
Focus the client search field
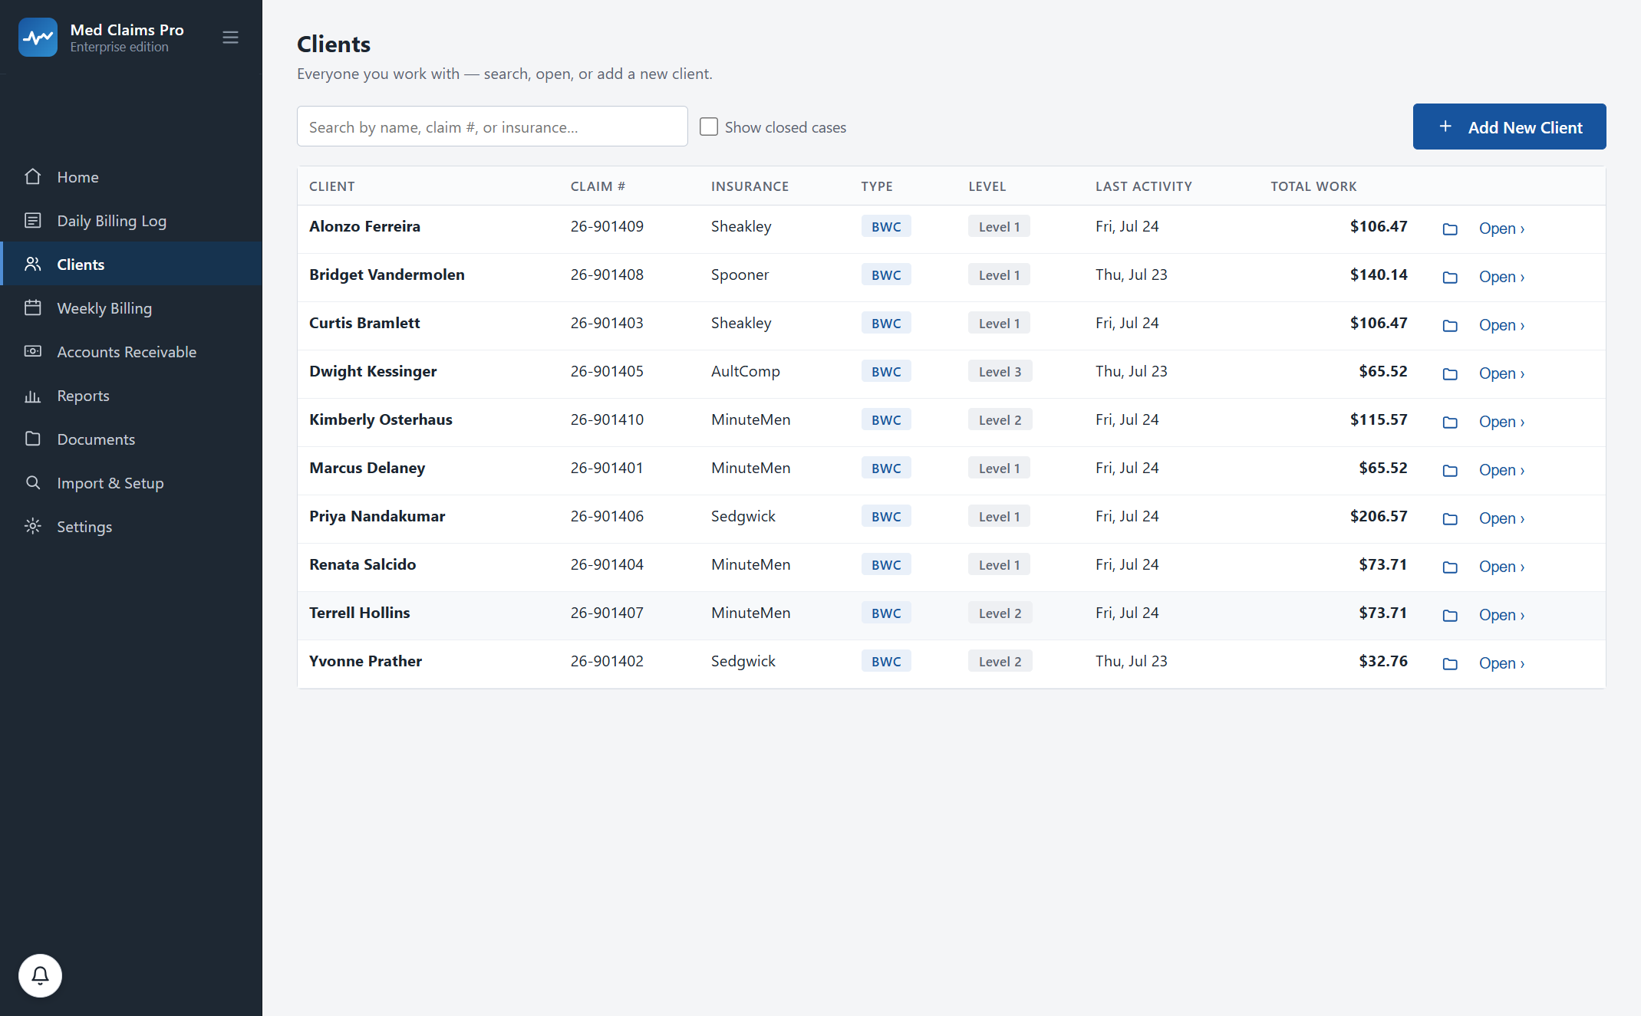492,127
